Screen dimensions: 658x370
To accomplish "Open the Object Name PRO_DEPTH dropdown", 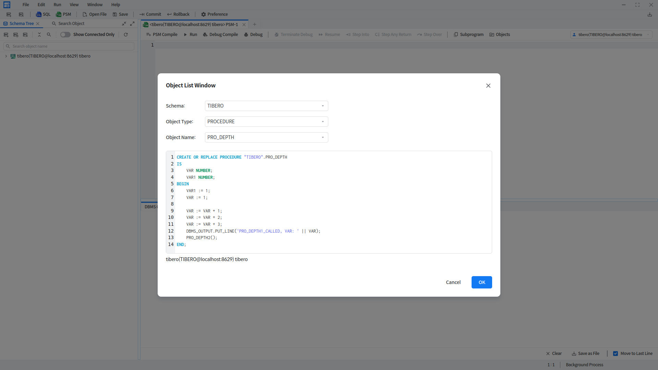I will pyautogui.click(x=266, y=137).
